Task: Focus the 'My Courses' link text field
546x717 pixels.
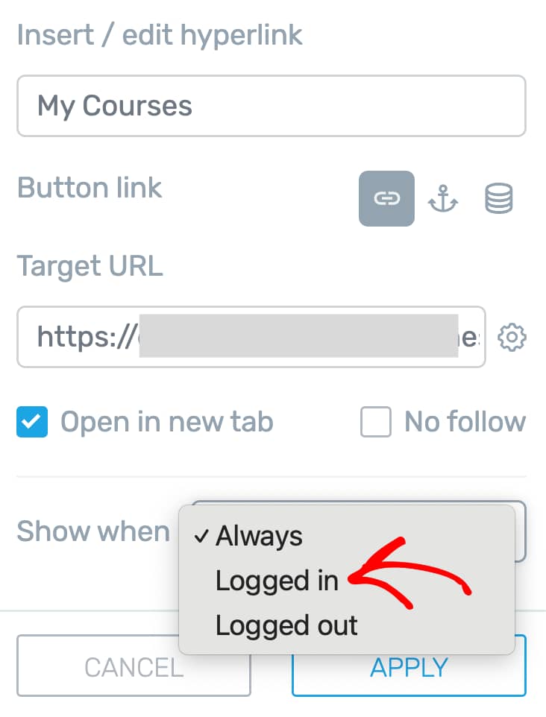Action: point(272,106)
